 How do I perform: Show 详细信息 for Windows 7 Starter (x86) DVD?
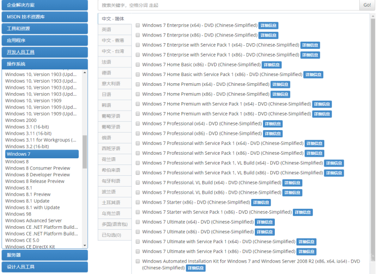pos(261,203)
